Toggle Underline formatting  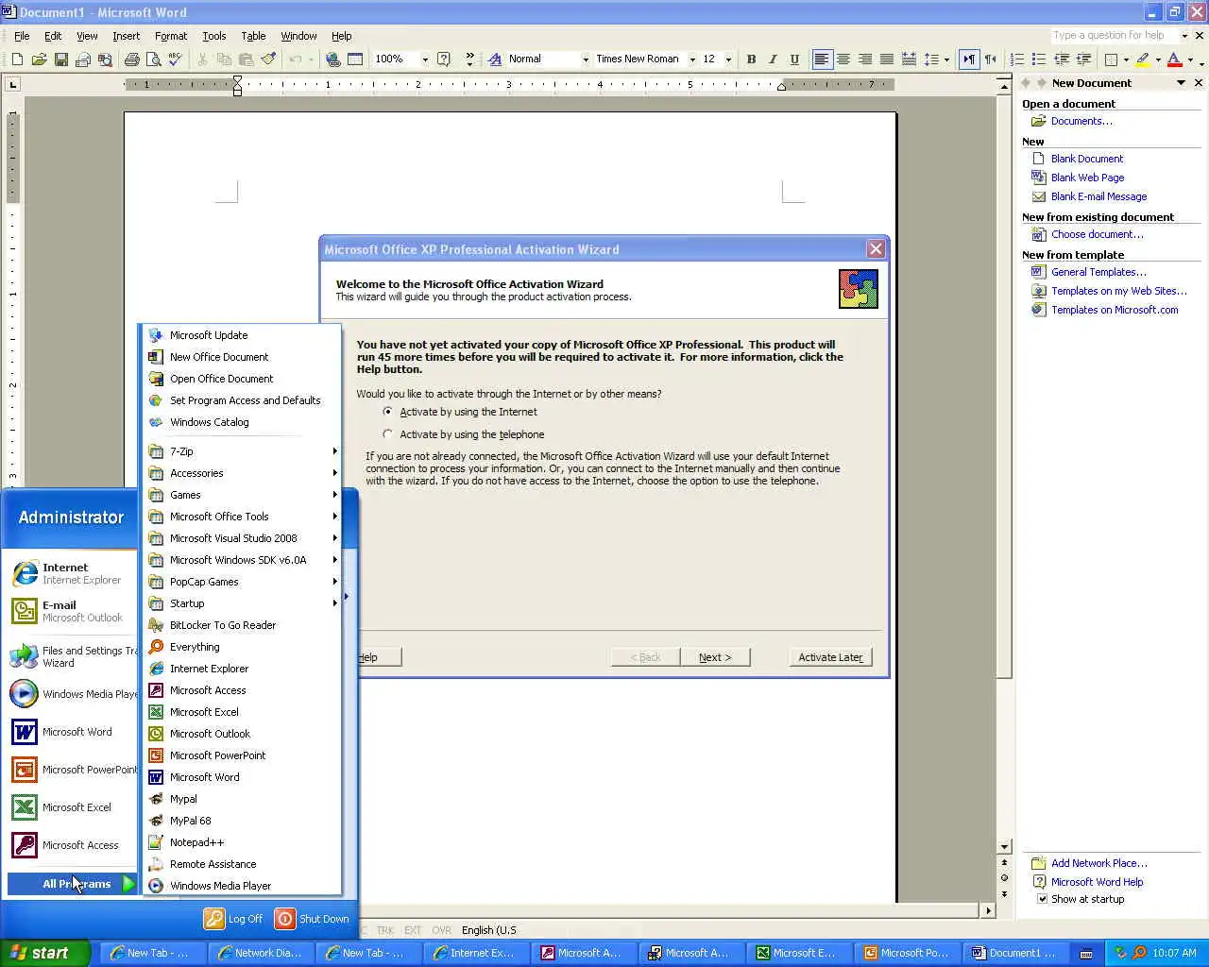[794, 59]
